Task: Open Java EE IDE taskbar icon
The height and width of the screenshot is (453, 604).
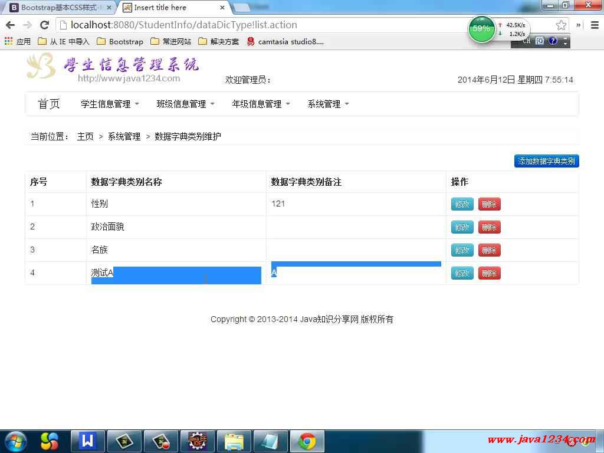Action: pyautogui.click(x=197, y=441)
